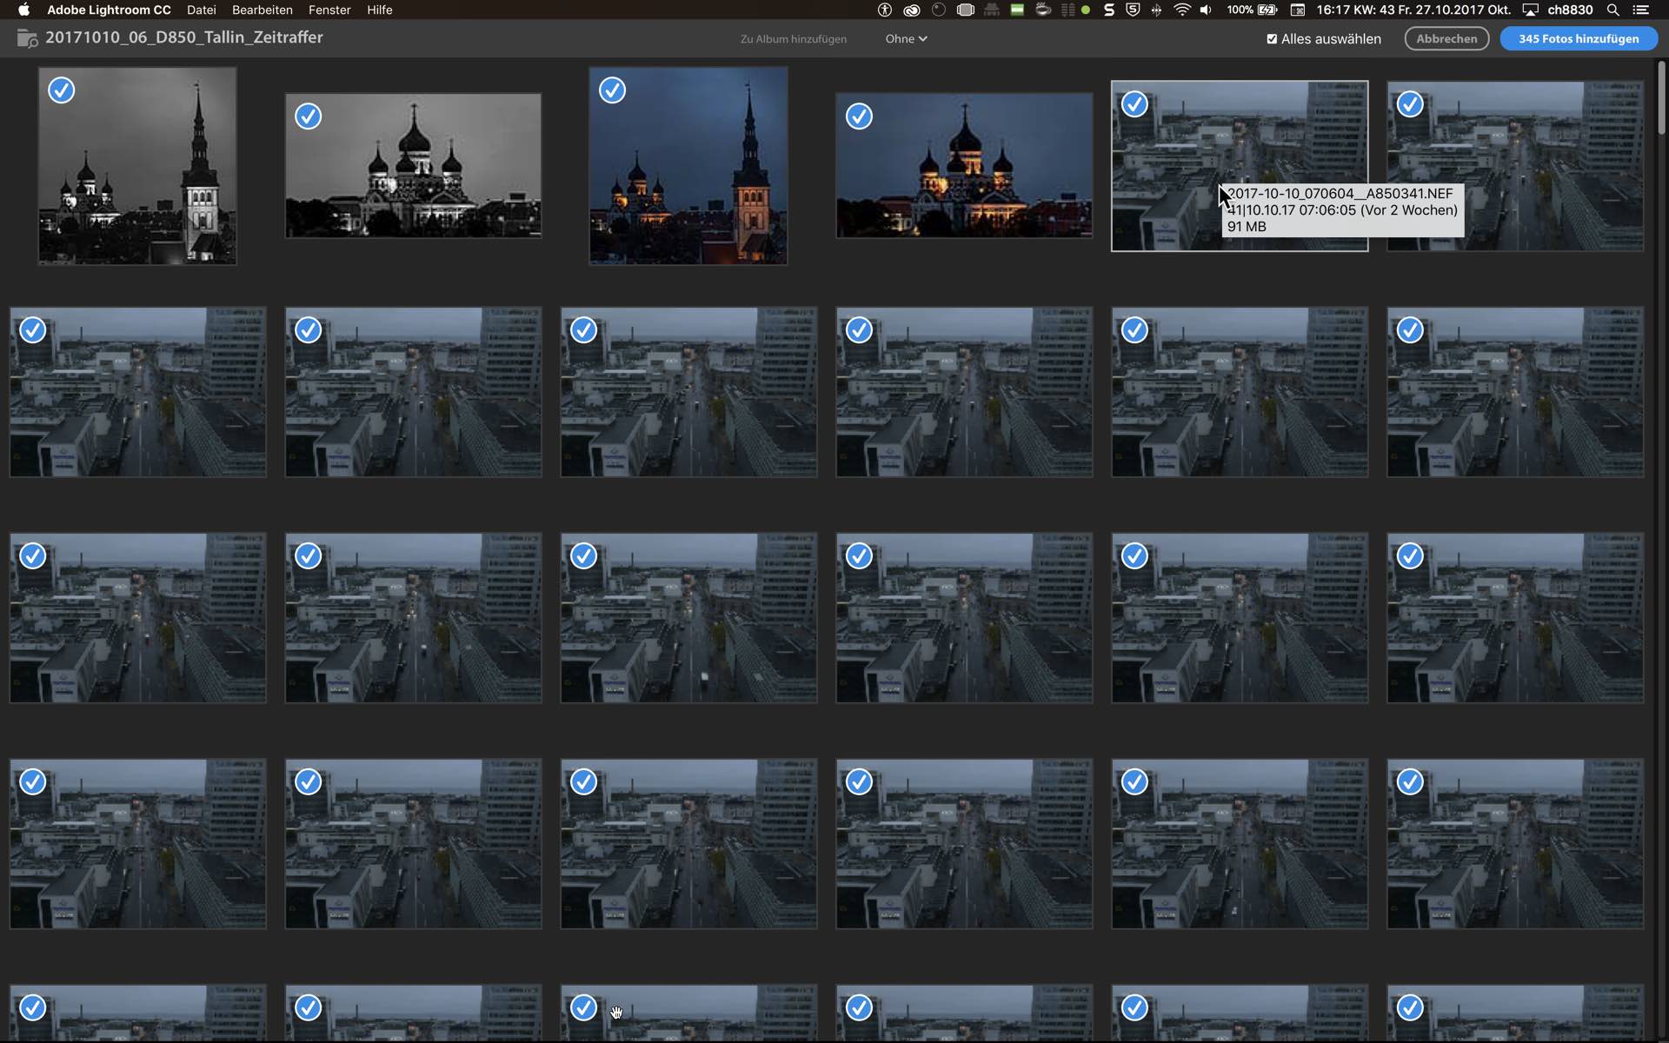Click the Zu Album hinzufügen label
Viewport: 1669px width, 1043px height.
pos(793,39)
